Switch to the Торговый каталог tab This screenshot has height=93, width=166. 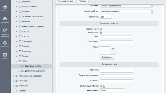[66, 1]
